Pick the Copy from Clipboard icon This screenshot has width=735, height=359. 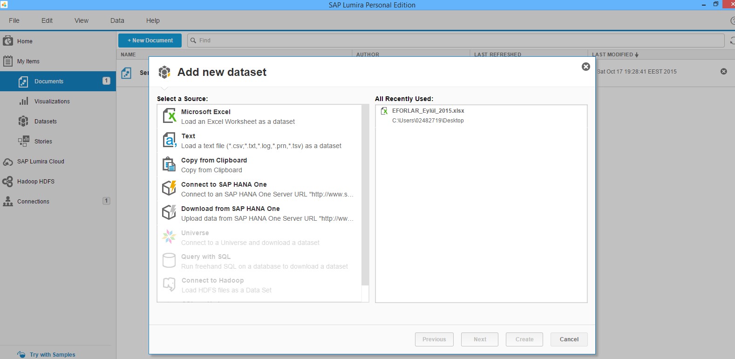(x=169, y=164)
